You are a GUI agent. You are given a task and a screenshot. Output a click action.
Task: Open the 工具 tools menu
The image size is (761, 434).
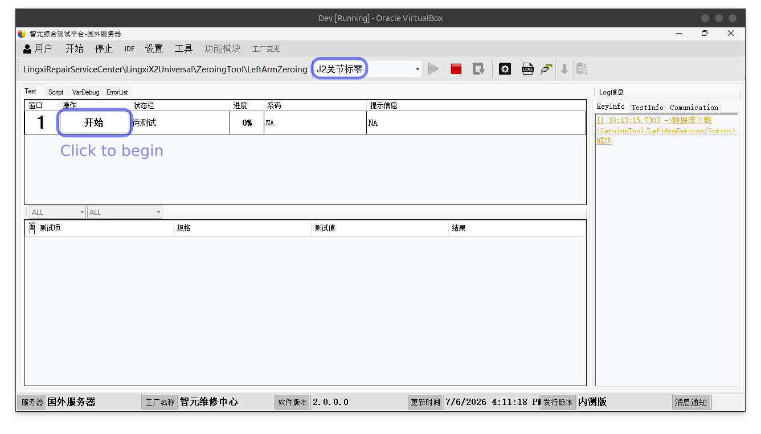pyautogui.click(x=183, y=49)
